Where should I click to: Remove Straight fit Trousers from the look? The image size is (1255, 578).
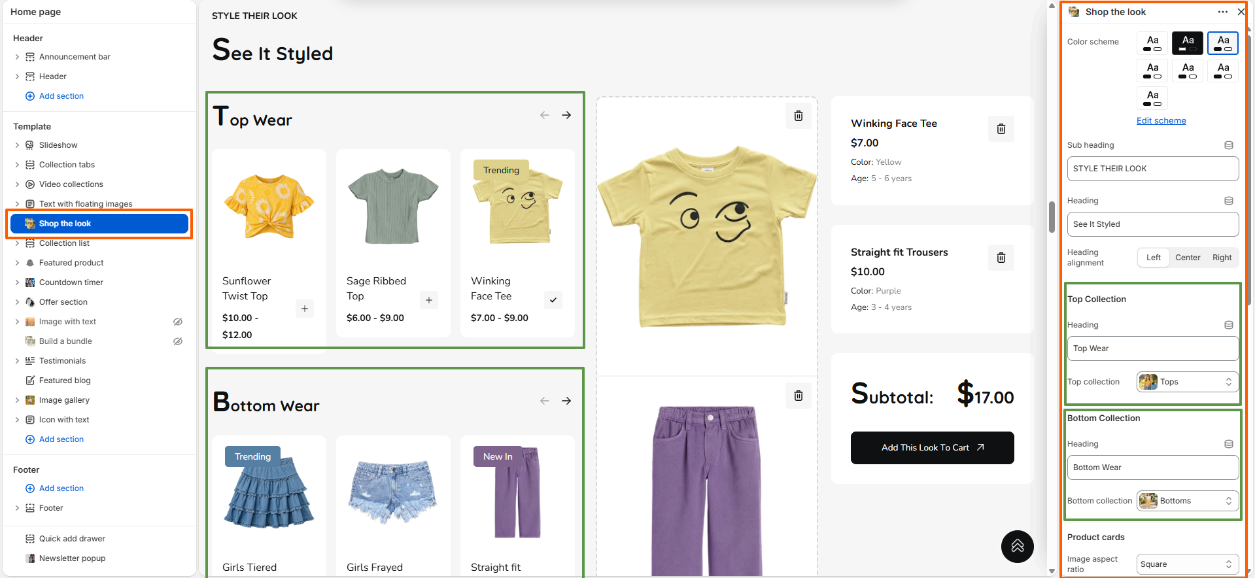point(1001,258)
